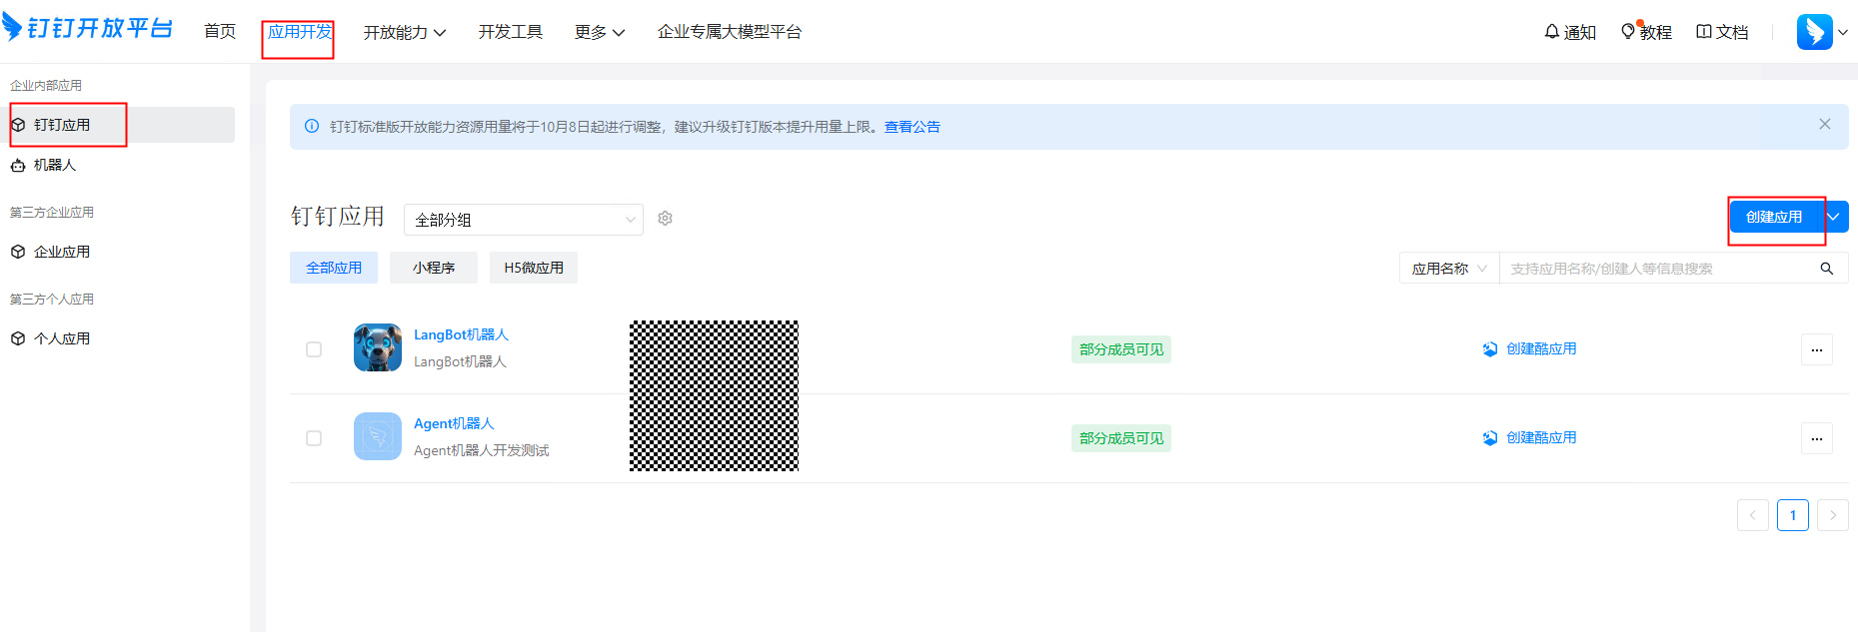
Task: Click 部分成员可见 tag for LangBot机器人
Action: pyautogui.click(x=1121, y=349)
